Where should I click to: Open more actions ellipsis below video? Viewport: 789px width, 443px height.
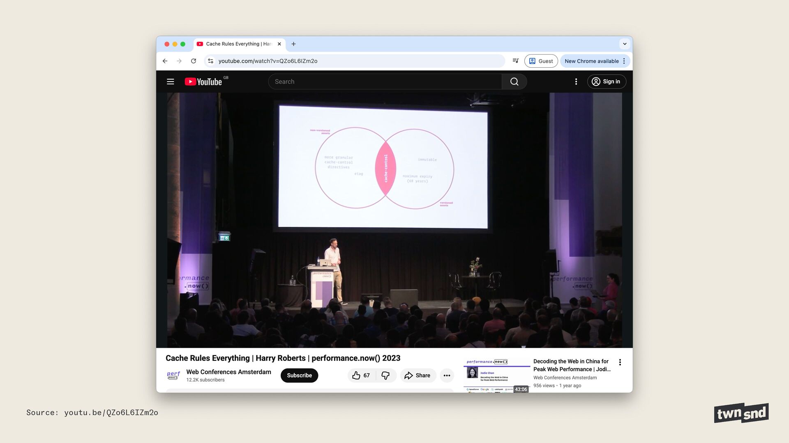447,375
